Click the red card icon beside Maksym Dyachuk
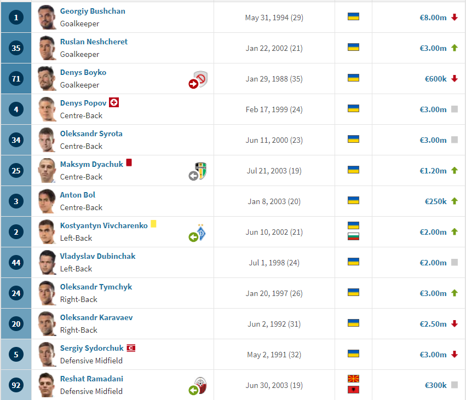466x400 pixels. 129,163
